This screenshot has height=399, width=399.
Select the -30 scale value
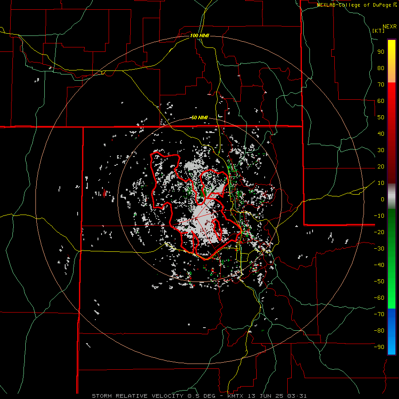[x=379, y=249]
